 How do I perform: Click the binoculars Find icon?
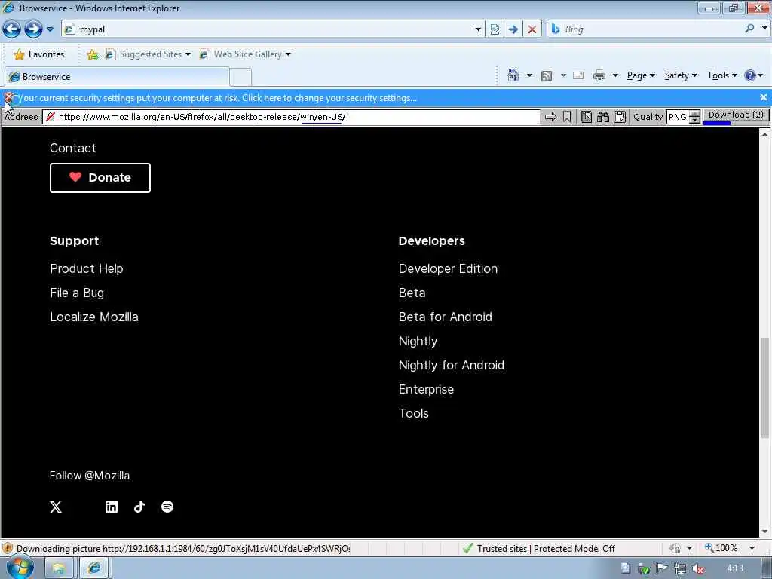coord(602,117)
